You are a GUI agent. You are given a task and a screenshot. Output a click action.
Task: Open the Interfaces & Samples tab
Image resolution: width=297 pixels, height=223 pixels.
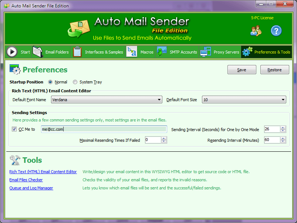coord(98,52)
